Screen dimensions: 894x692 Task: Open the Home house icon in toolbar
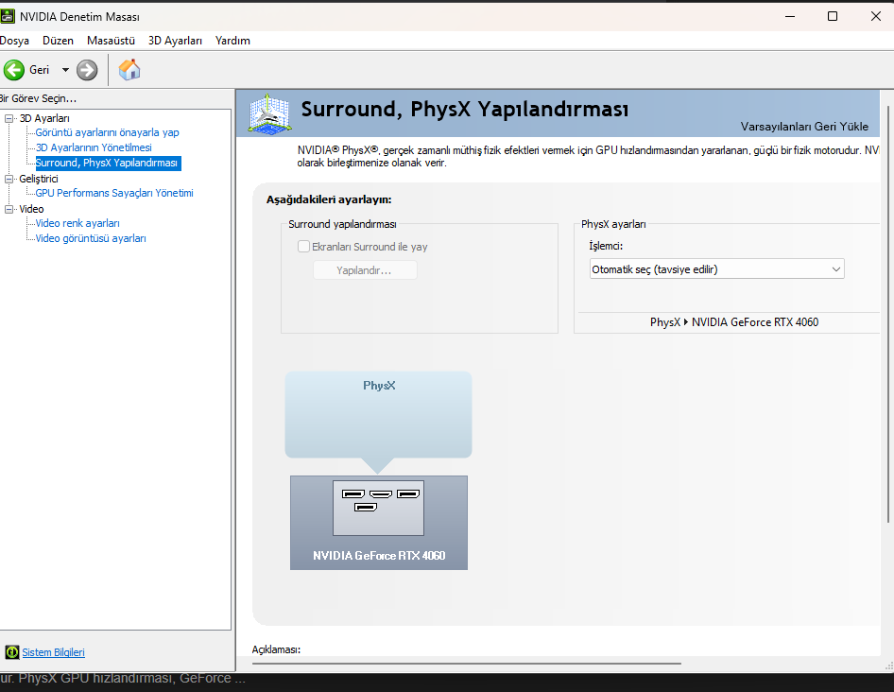click(129, 70)
